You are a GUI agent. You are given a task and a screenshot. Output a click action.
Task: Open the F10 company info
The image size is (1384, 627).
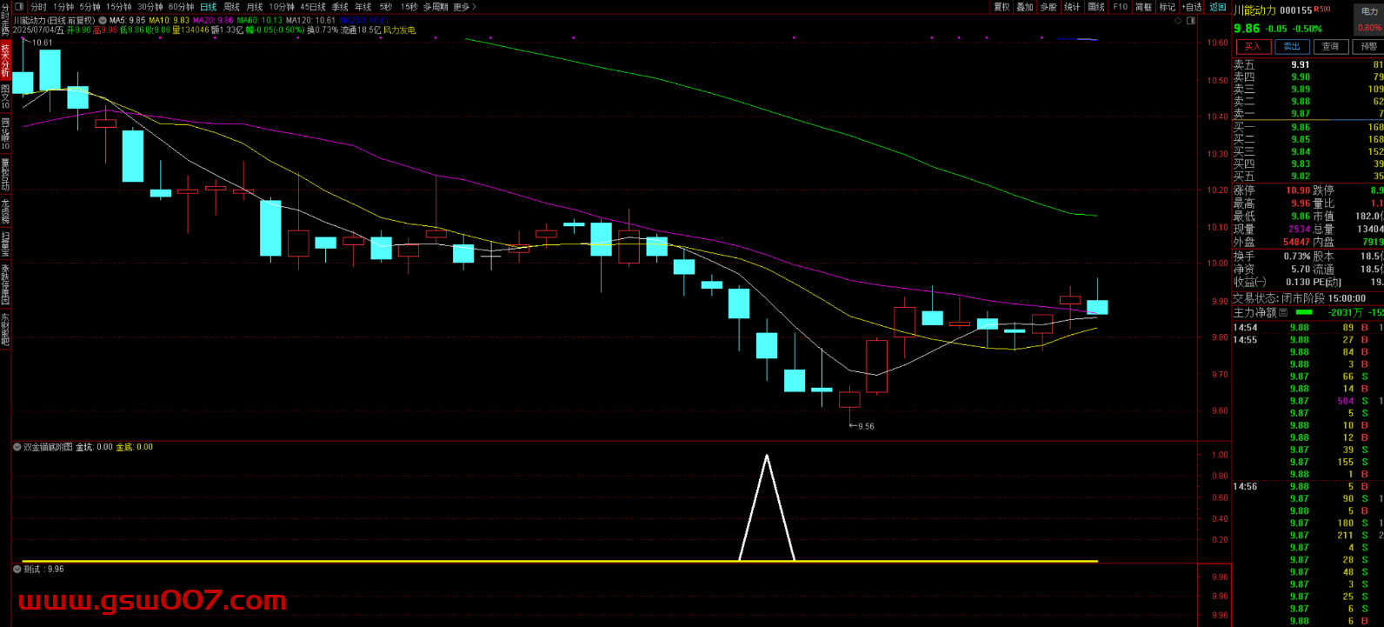click(1121, 7)
